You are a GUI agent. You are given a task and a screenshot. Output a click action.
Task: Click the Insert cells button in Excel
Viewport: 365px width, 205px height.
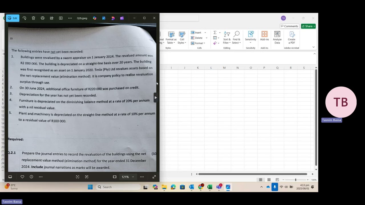point(196,32)
